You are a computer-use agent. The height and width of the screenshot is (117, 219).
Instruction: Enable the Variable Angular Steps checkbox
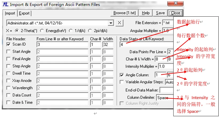[122, 82]
